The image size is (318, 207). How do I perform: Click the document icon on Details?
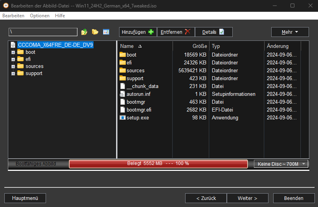(222, 32)
